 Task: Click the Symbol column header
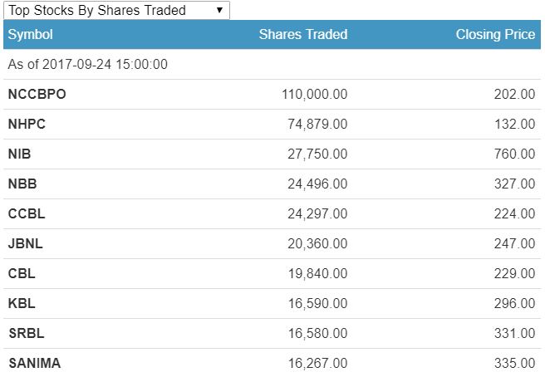click(x=31, y=35)
